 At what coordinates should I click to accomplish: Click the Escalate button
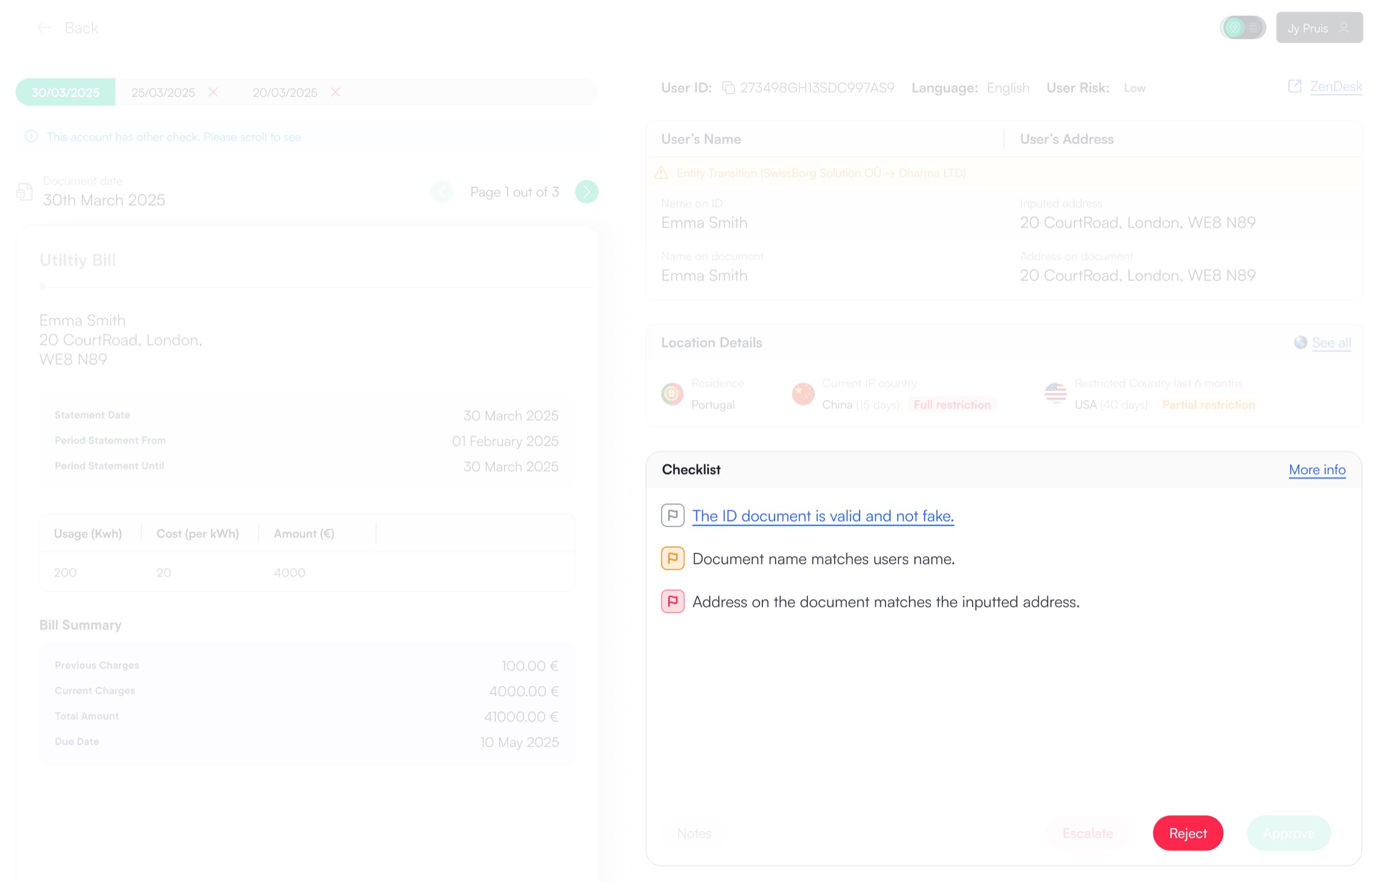(x=1088, y=833)
